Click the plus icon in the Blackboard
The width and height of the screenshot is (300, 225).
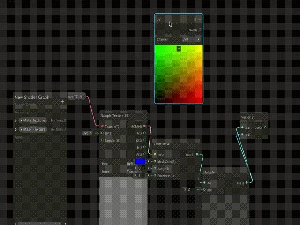click(x=62, y=101)
